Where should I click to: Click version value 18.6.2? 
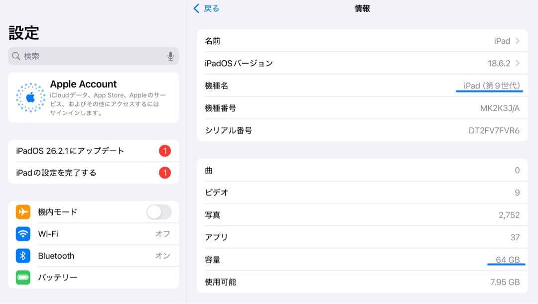pyautogui.click(x=499, y=63)
